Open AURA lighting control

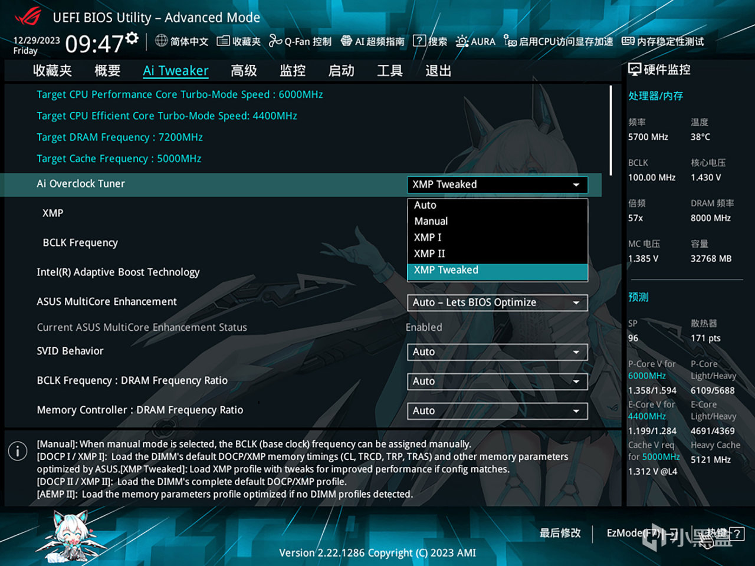[475, 41]
